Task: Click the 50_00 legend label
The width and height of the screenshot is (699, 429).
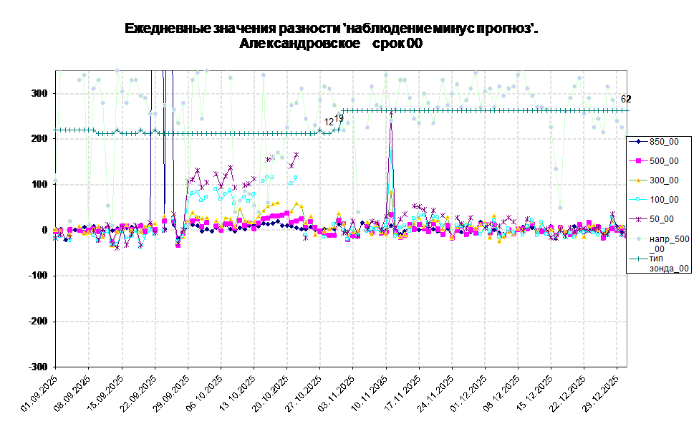Action: [x=662, y=219]
